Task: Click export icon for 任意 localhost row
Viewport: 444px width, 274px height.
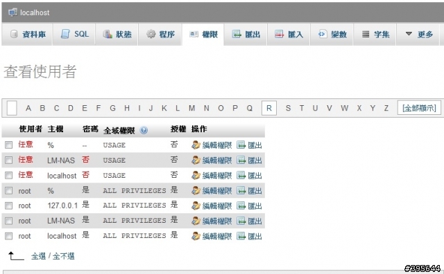Action: pos(241,176)
